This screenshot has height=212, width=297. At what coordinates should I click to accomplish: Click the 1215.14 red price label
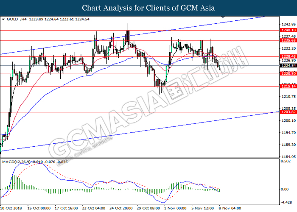click(287, 87)
